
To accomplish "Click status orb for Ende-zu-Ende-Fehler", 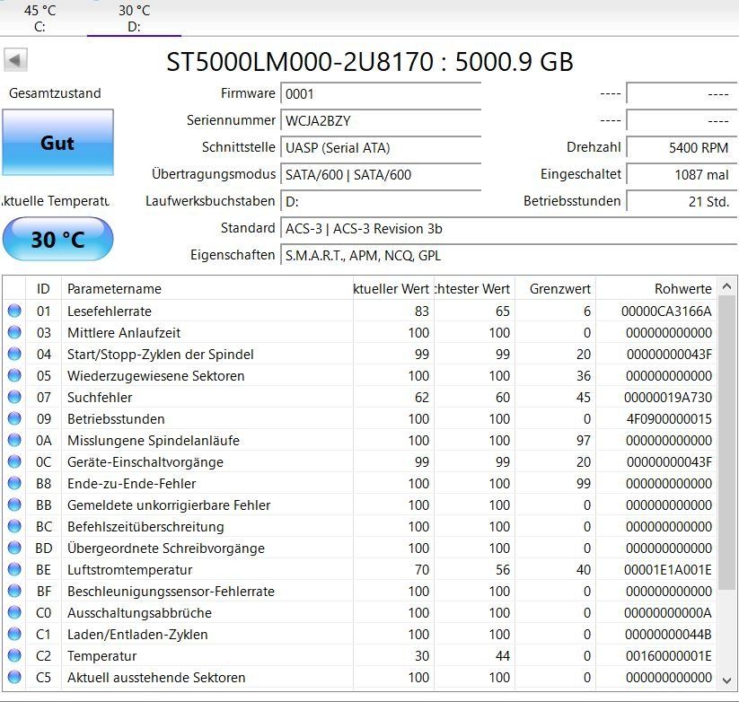I will coord(14,483).
